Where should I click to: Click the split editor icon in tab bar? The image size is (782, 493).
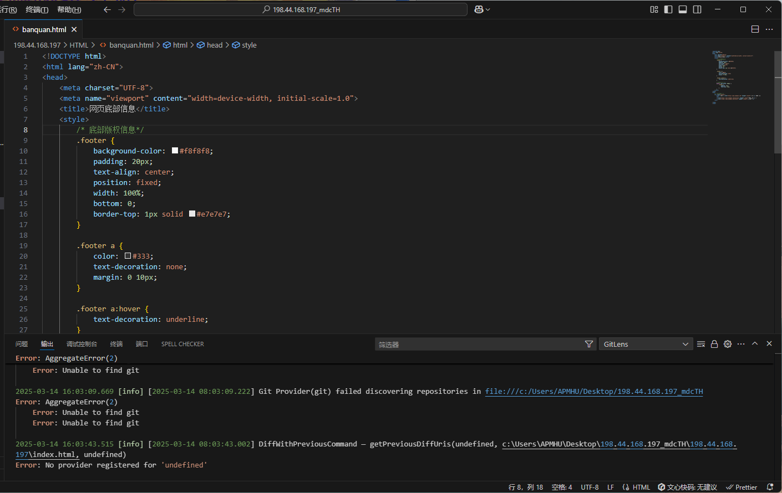755,29
